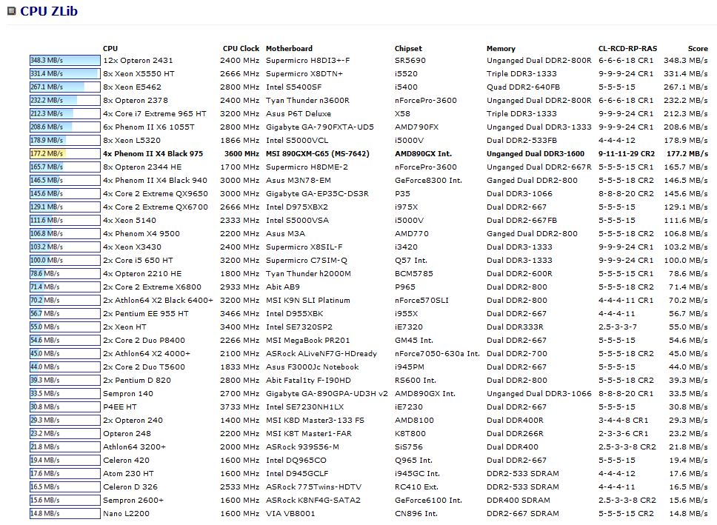This screenshot has width=717, height=525.
Task: Click the icon beside the CPU ZLib title
Action: (x=11, y=11)
